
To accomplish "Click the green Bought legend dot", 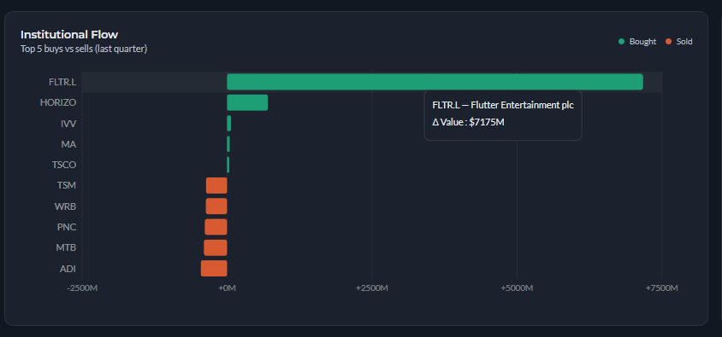I will pos(621,42).
